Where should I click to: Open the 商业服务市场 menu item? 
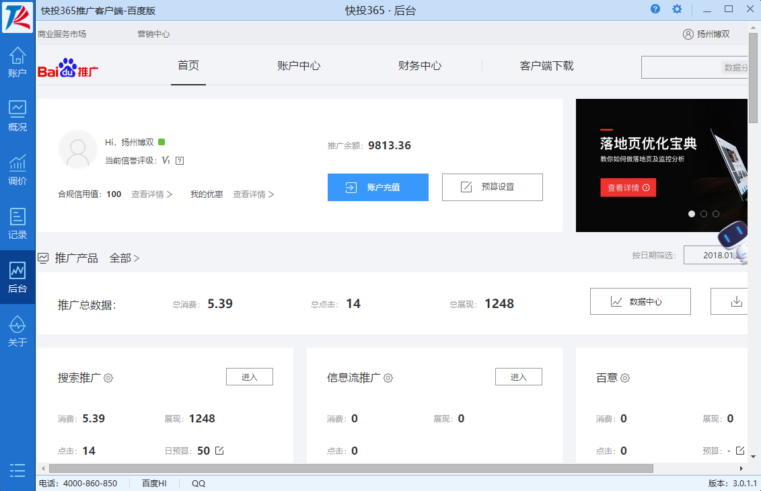62,34
